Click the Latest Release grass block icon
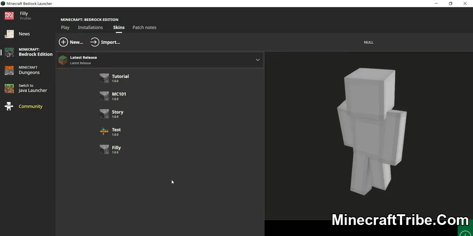Image resolution: width=473 pixels, height=236 pixels. [63, 60]
